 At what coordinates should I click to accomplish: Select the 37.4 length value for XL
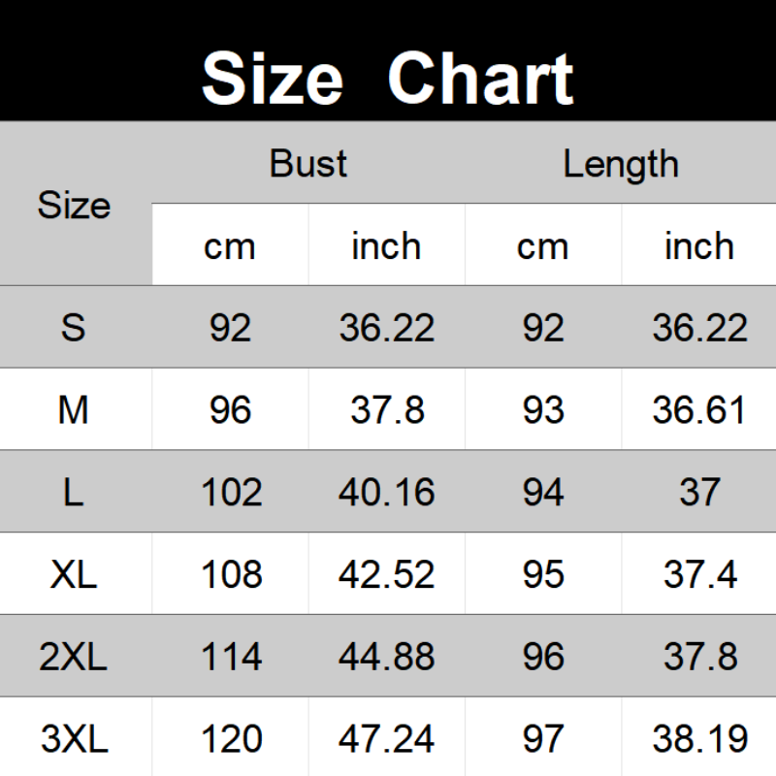[x=699, y=575]
